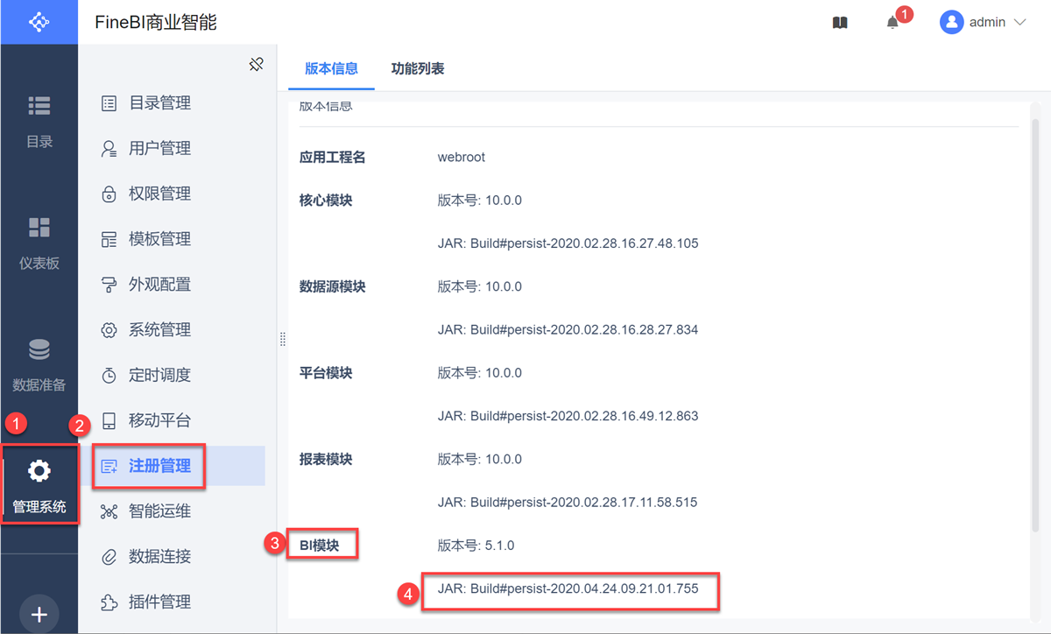Switch to the 版本信息 tab

click(331, 68)
